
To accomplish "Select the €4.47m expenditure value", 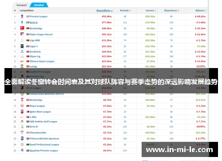I will coord(107,150).
